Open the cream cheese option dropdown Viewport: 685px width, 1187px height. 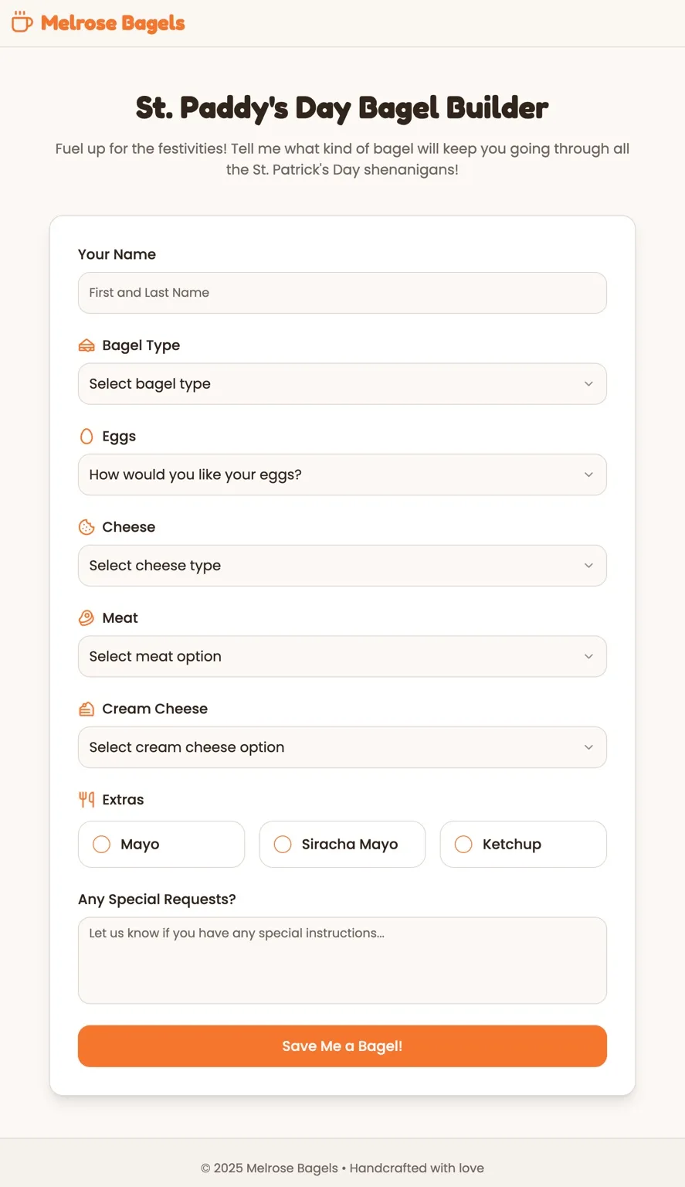(x=342, y=747)
